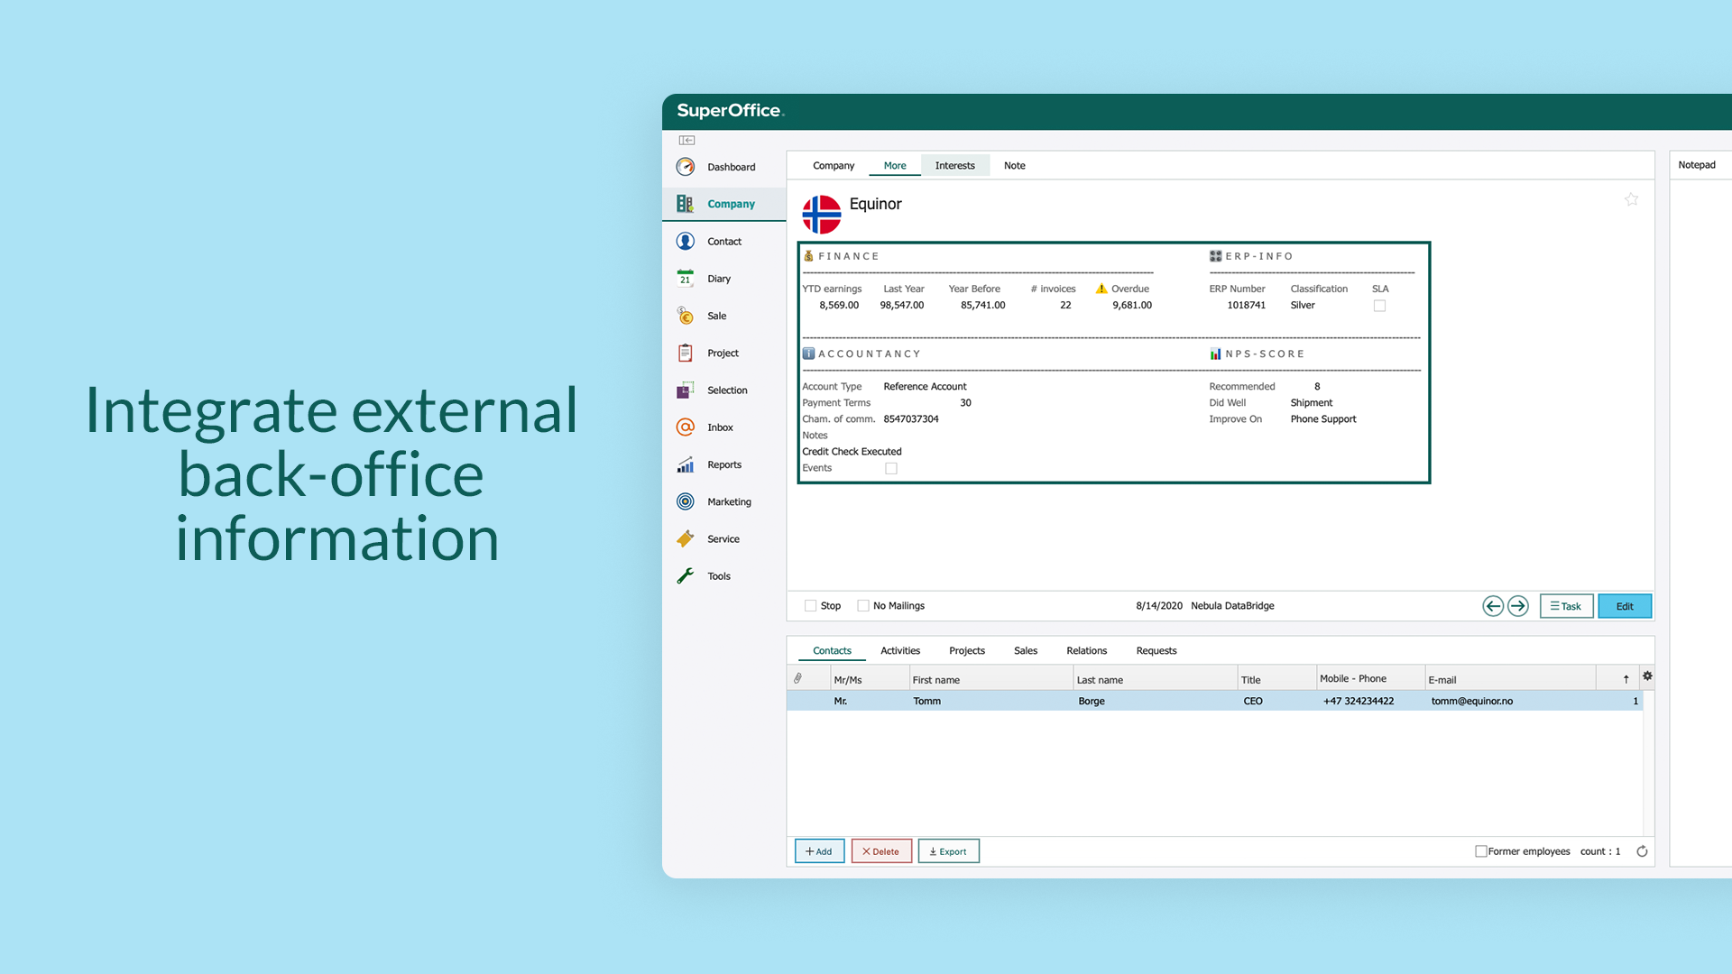Open the Sale coins icon
Viewport: 1732px width, 974px height.
[x=686, y=316]
